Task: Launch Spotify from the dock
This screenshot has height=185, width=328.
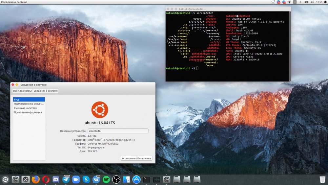Action: (x=106, y=179)
